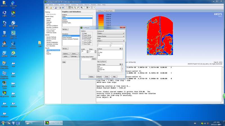Click the Windows Start orb
This screenshot has height=126, width=225.
click(x=3, y=123)
